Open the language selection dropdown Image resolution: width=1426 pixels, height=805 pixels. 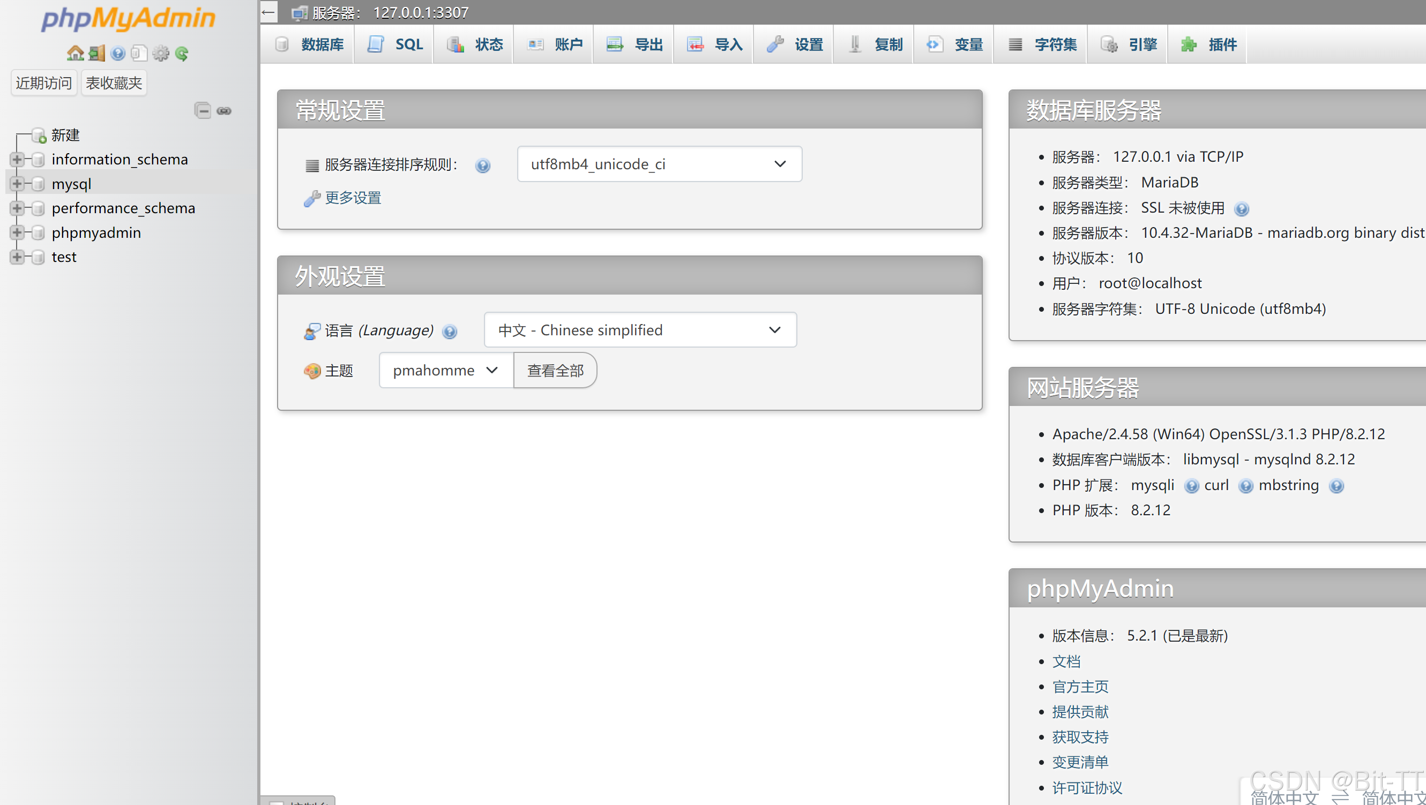[x=640, y=330]
